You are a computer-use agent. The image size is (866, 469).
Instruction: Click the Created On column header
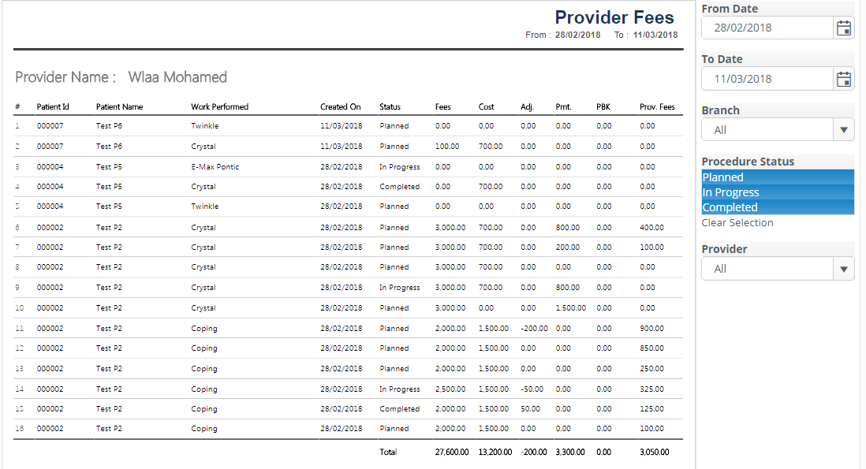point(340,107)
